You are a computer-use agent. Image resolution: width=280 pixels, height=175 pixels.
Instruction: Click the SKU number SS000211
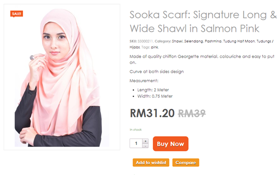click(145, 41)
